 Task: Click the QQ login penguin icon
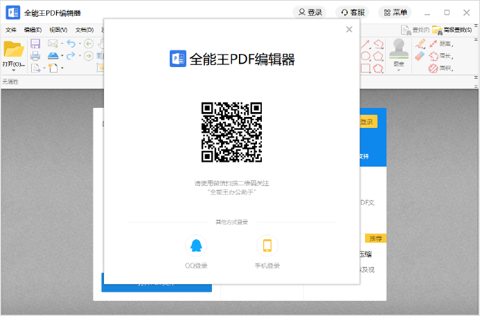[196, 245]
